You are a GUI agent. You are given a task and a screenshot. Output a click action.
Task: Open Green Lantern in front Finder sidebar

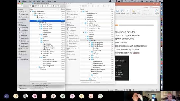coord(23,14)
